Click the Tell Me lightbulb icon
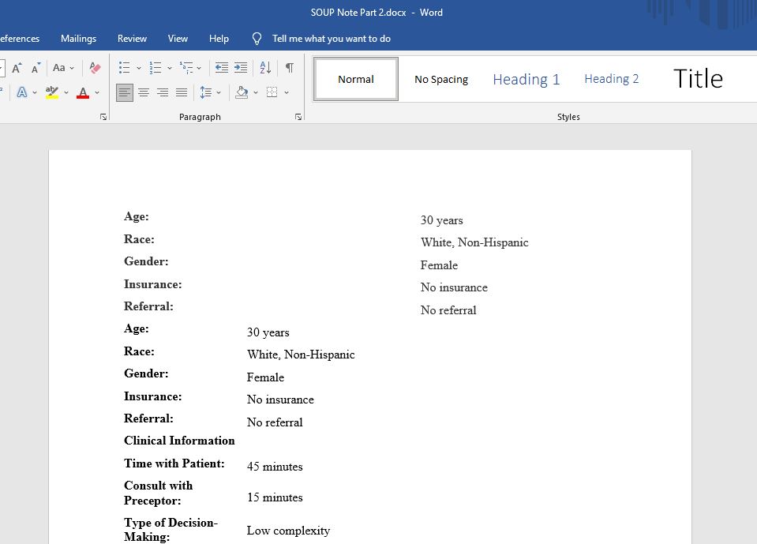 (257, 39)
